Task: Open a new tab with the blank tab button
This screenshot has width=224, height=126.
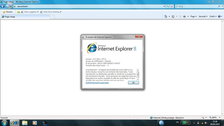Action: 52,17
